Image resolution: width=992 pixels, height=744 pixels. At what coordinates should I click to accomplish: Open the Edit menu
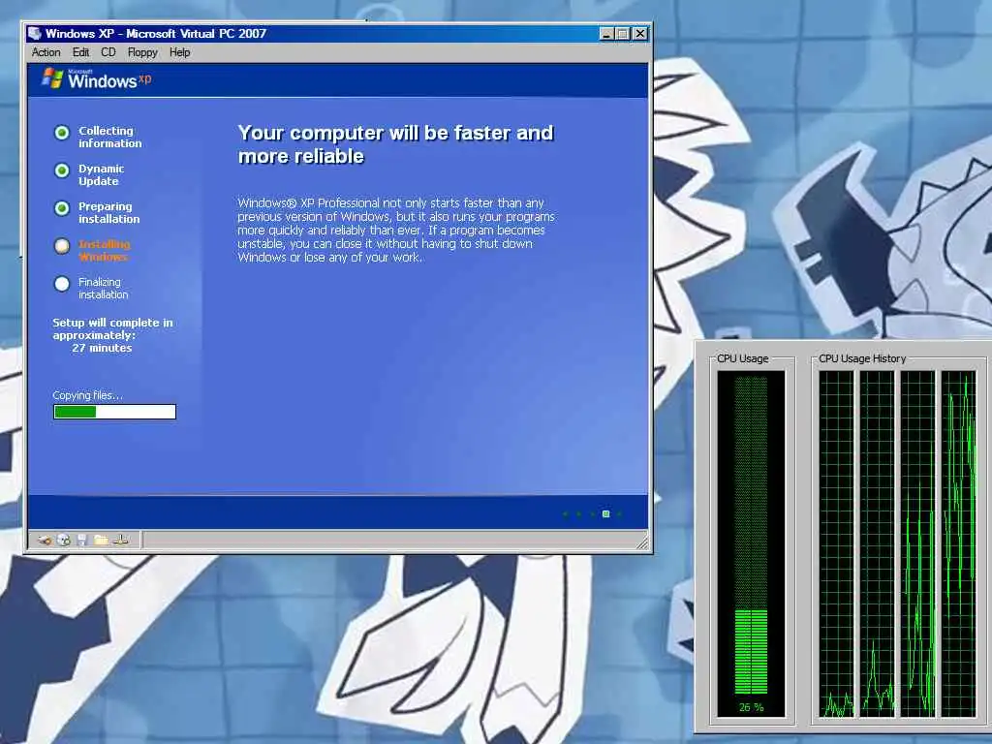coord(80,52)
